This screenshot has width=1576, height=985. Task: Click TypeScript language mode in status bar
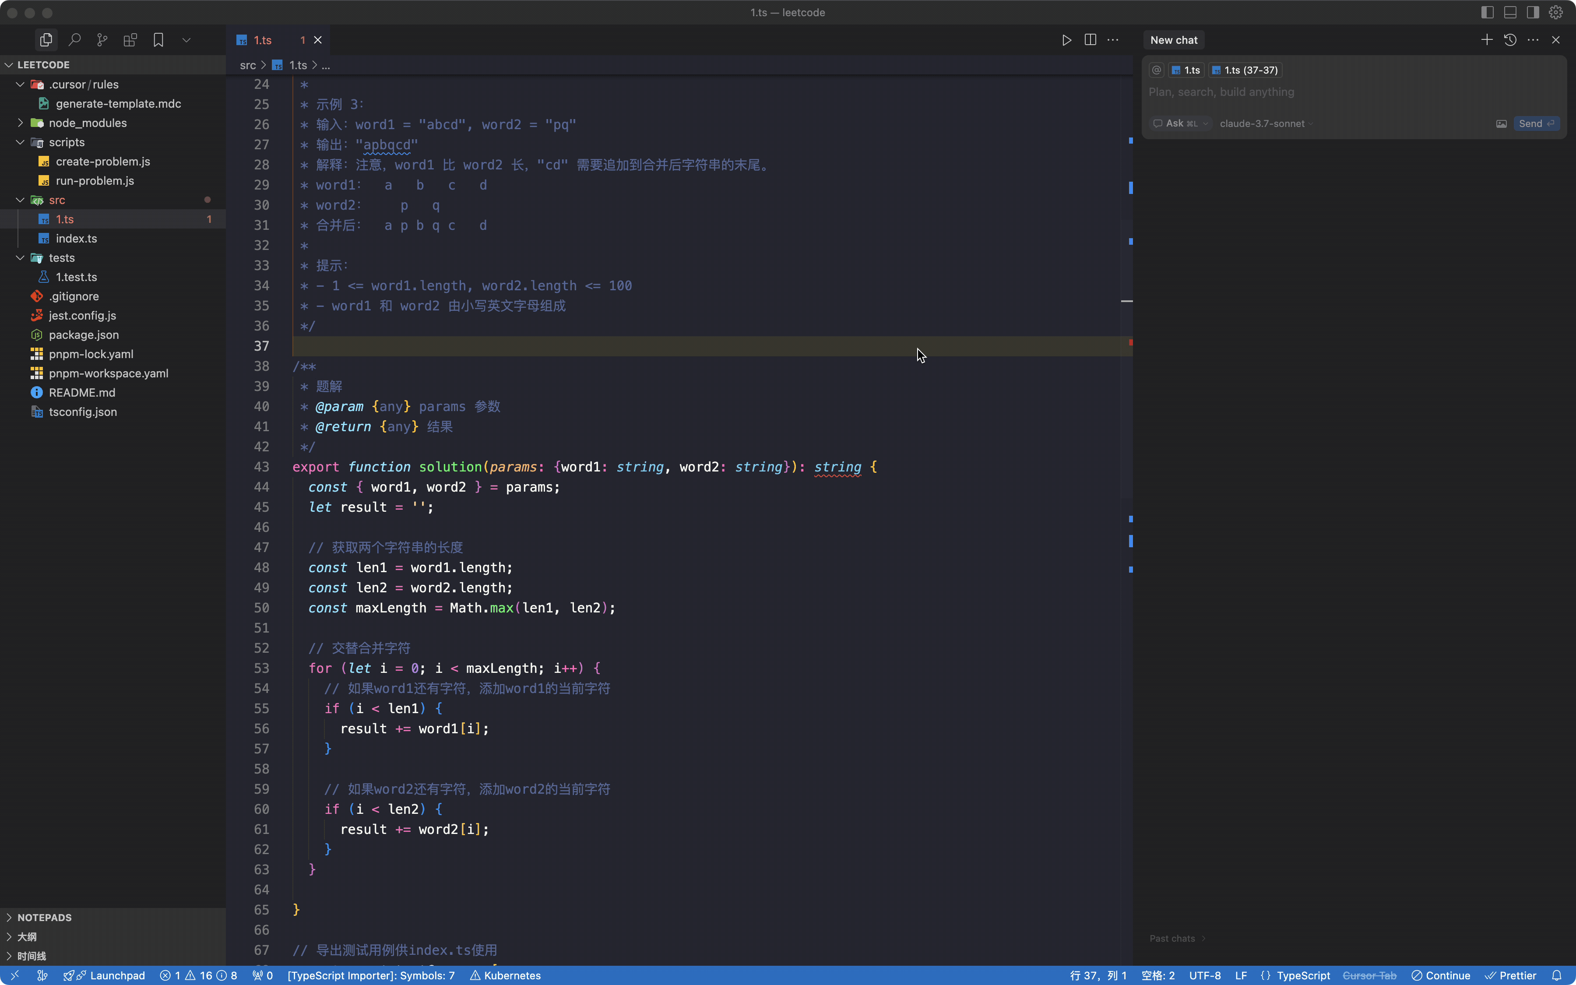pyautogui.click(x=1302, y=975)
